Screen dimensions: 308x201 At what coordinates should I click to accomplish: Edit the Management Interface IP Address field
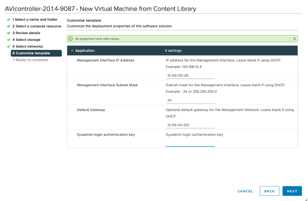(x=190, y=75)
